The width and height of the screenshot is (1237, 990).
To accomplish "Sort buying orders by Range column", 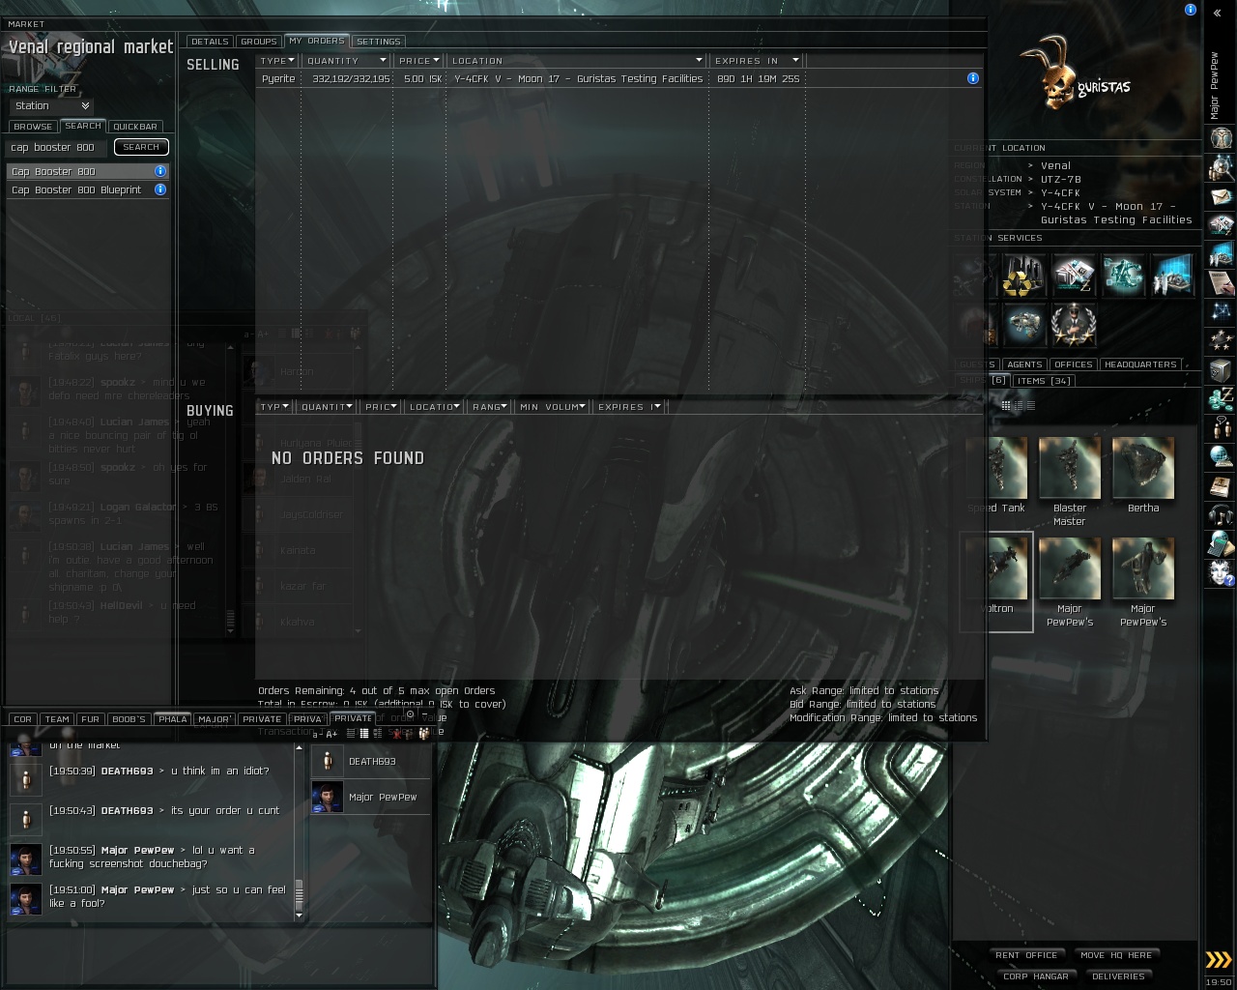I will click(492, 407).
